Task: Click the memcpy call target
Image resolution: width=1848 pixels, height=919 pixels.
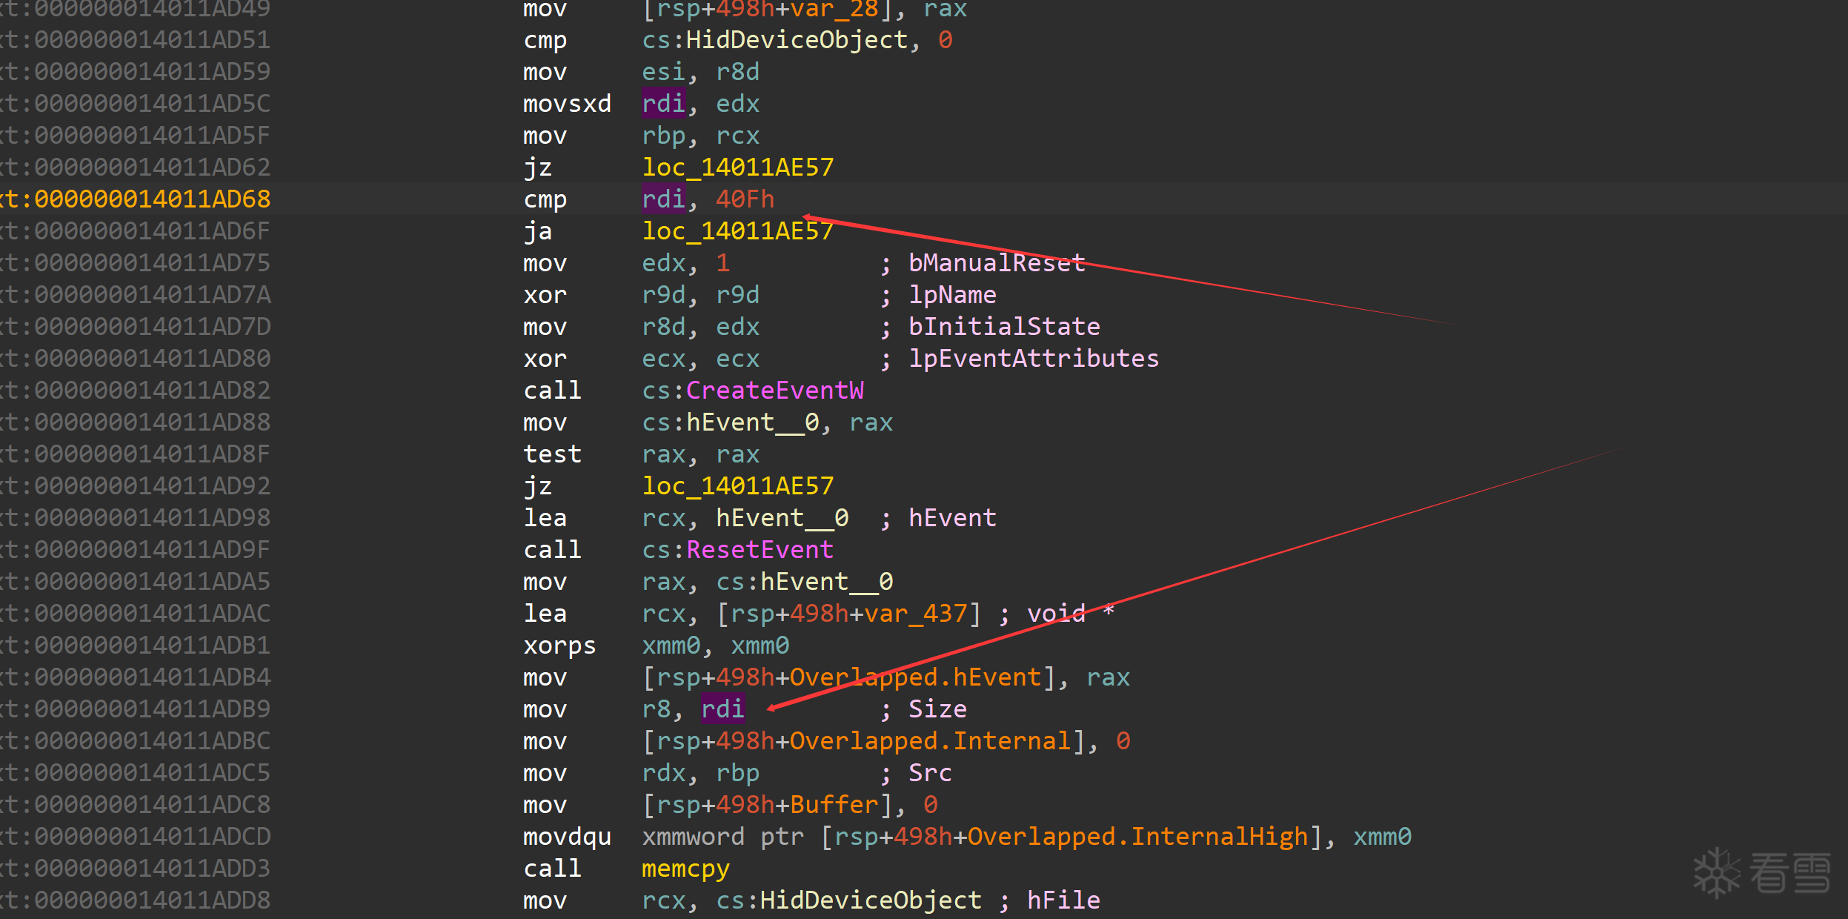Action: [685, 869]
